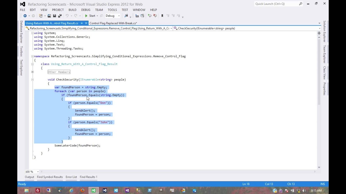Open the Start button dropdown arrow
The image size is (346, 194).
coord(98,16)
